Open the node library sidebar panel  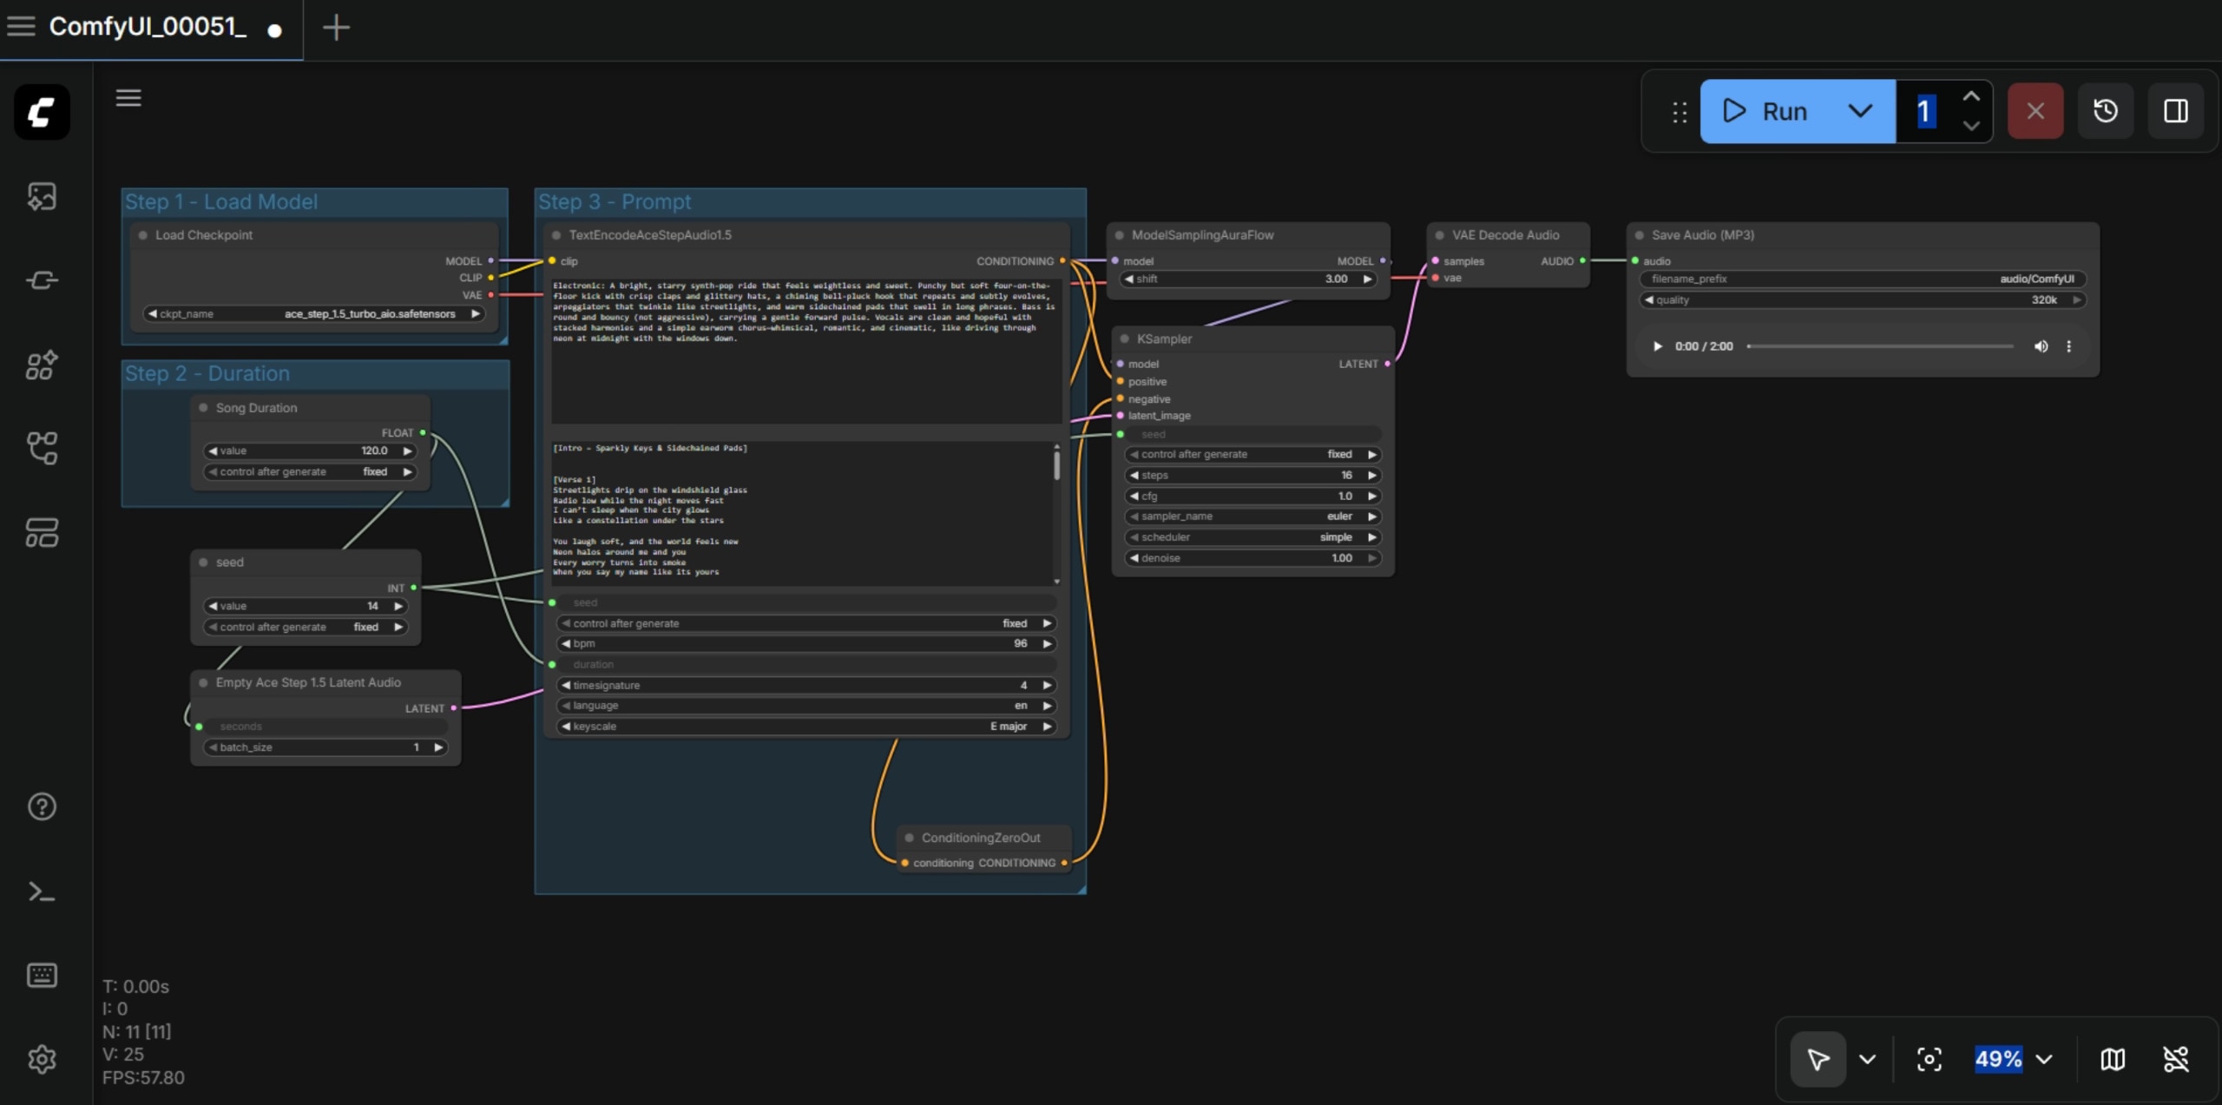[41, 365]
